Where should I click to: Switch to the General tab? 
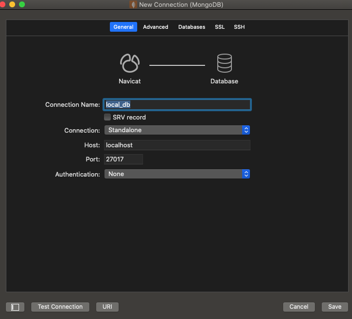123,27
